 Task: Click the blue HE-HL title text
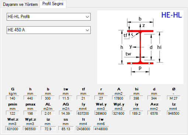171,15
